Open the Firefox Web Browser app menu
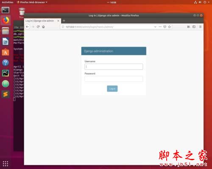Screen dimensions: 212x169 32,2
